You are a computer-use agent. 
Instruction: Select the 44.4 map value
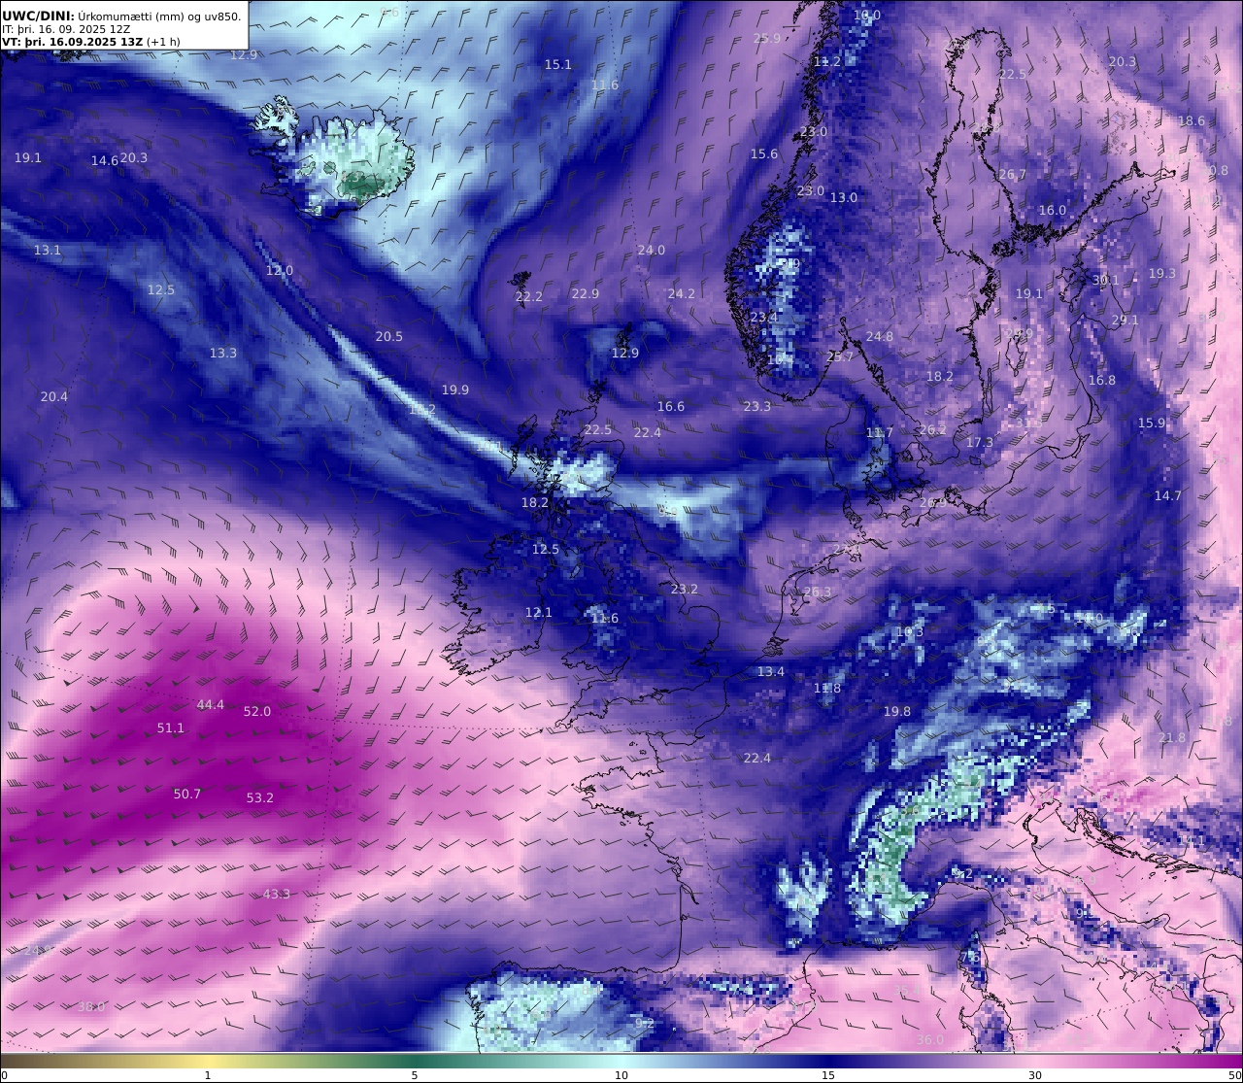click(x=210, y=704)
